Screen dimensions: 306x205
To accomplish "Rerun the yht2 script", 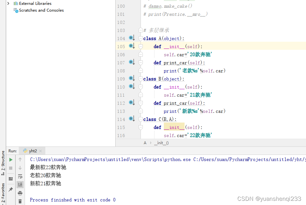I will (11, 159).
